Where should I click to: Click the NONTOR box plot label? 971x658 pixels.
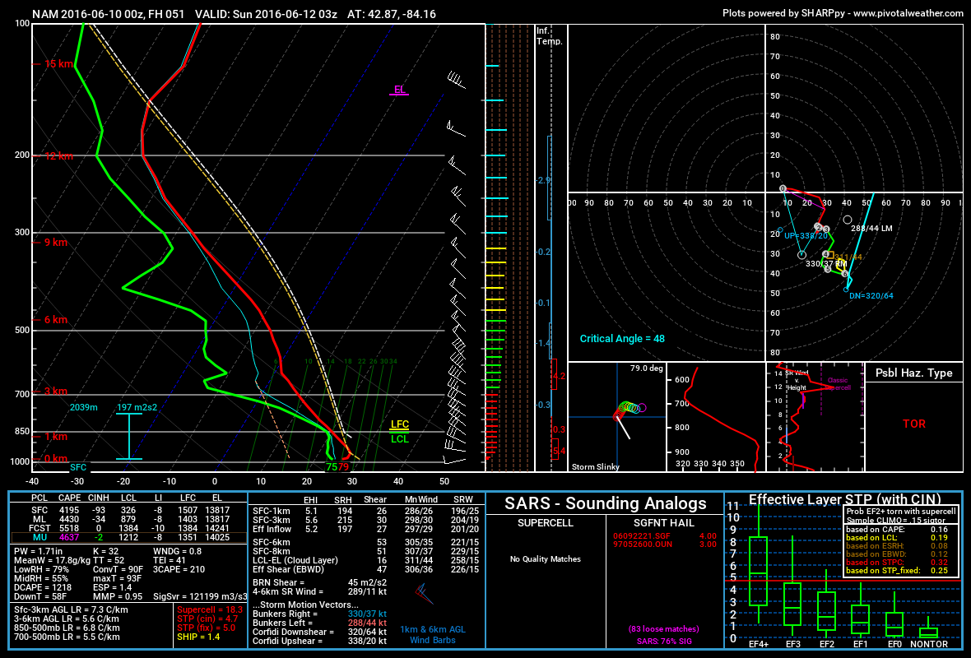(x=929, y=644)
